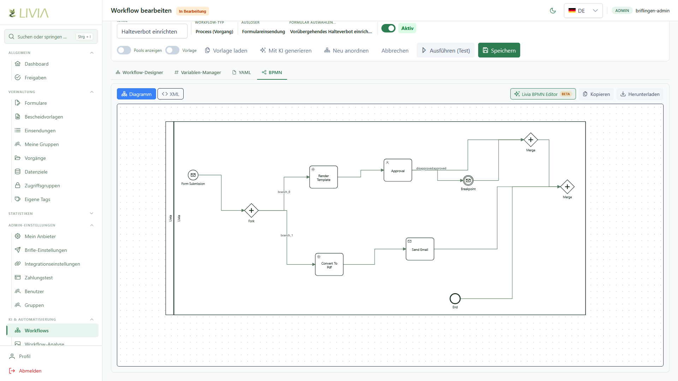Toggle the Pools anzeigen switch

point(124,50)
